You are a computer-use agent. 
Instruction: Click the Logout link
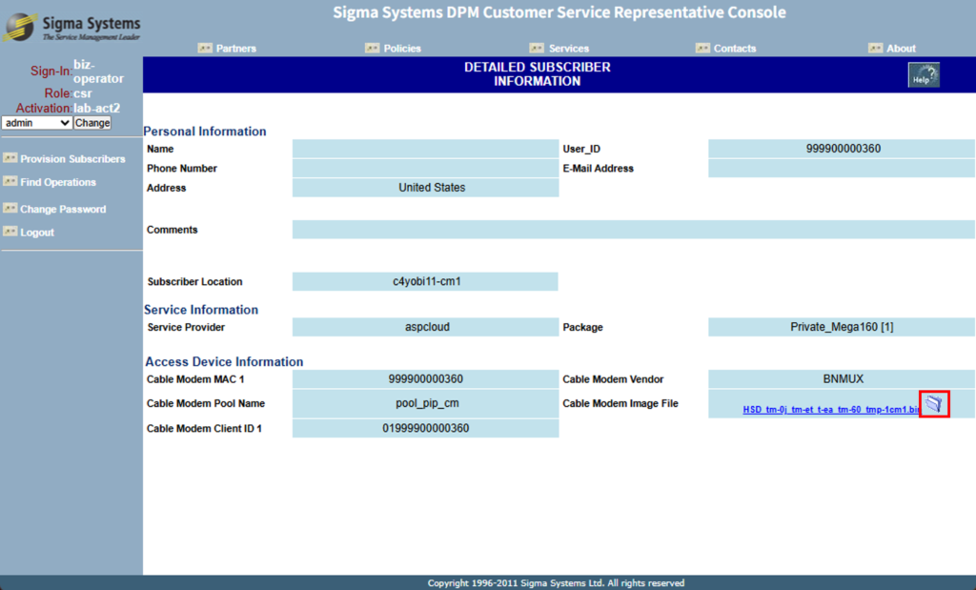click(x=37, y=233)
